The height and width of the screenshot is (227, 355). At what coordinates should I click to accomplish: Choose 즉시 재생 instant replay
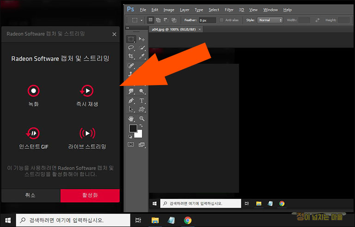[x=87, y=95]
